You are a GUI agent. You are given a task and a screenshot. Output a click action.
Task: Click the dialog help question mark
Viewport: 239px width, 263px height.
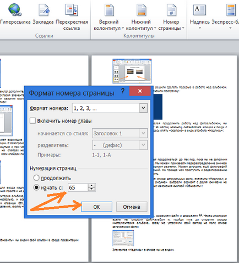coord(123,91)
